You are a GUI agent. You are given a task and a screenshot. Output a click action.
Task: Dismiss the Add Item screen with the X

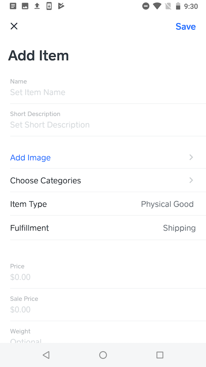[x=14, y=26]
